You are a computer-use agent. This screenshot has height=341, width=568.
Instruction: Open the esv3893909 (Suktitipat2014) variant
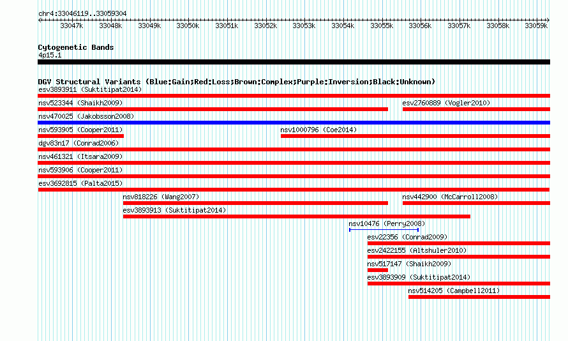click(x=419, y=277)
